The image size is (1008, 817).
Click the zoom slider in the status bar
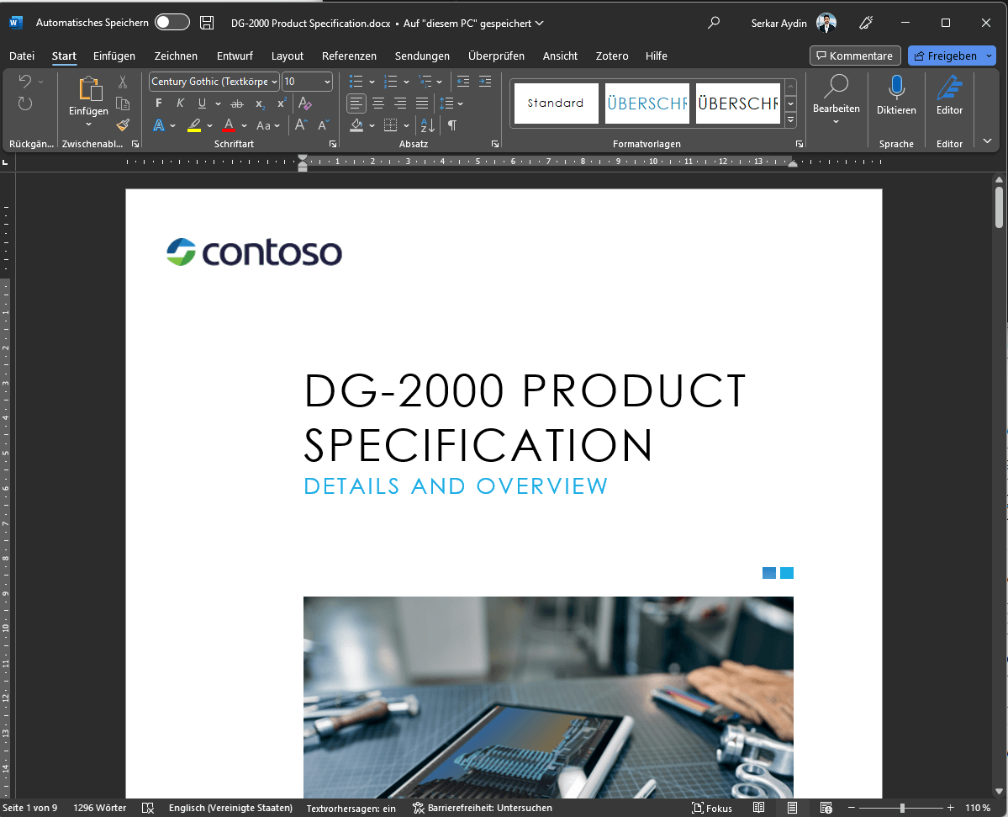(902, 808)
